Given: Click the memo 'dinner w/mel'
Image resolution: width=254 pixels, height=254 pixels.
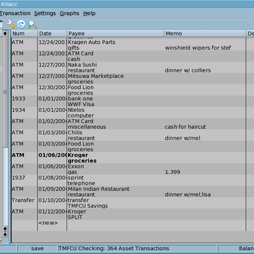Looking at the screenshot, I should [x=182, y=138].
